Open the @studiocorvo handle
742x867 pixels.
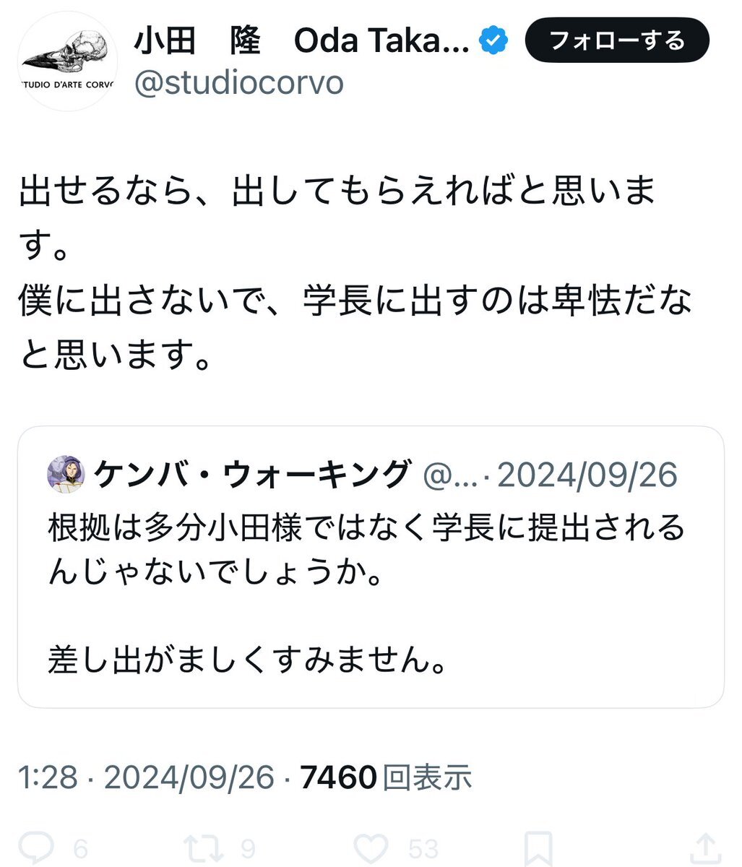[239, 83]
